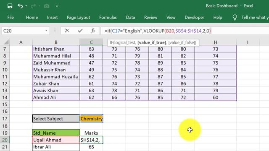Viewport: 269px width, 151px height.
Task: Switch to the Insert ribbon tab
Action: (52, 17)
